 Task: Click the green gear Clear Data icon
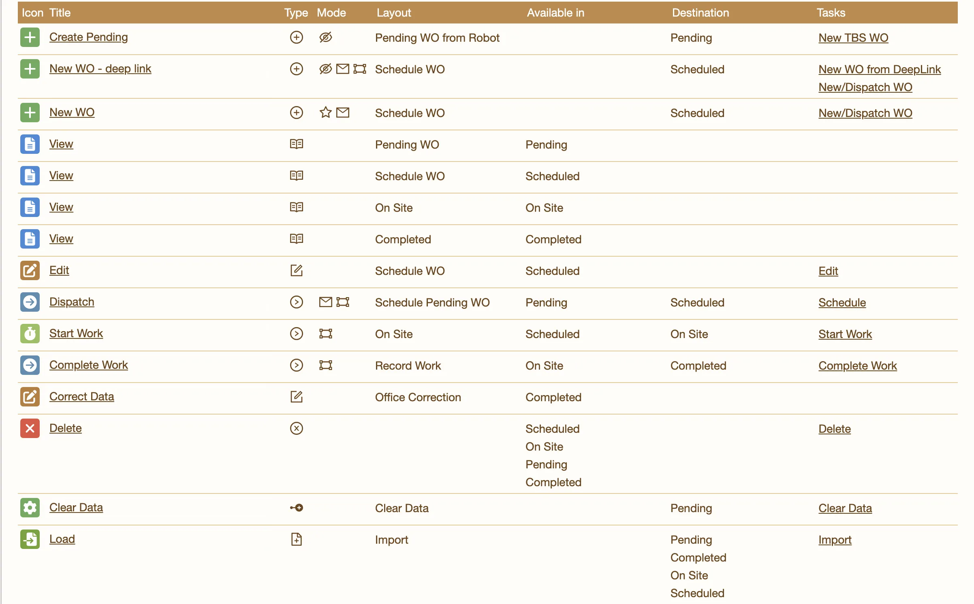[x=30, y=508]
